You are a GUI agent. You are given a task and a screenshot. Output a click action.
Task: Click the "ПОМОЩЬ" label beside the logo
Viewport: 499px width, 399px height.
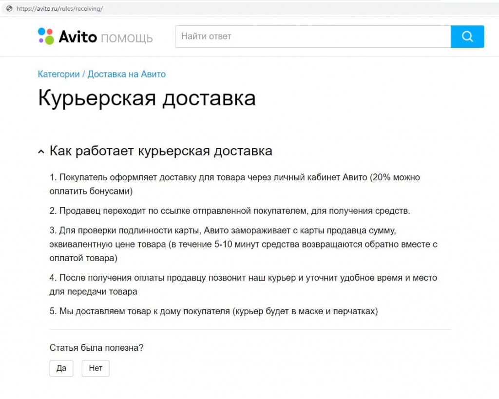coord(128,38)
